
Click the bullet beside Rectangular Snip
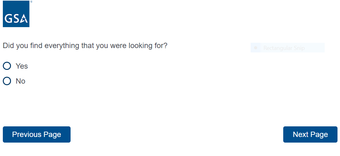256,48
